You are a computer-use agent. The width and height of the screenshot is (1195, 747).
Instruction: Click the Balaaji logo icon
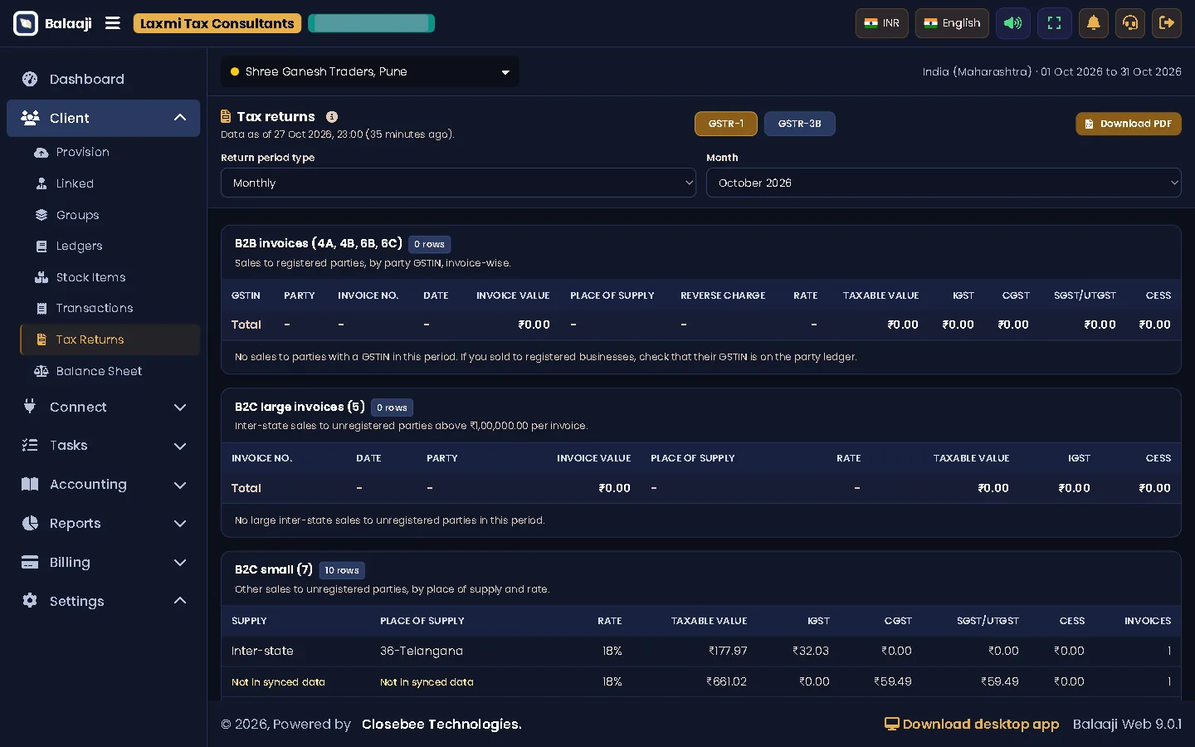click(x=26, y=23)
